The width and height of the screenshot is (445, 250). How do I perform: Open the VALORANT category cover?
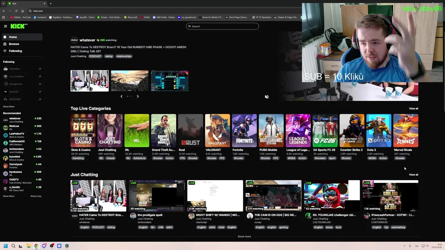217,131
